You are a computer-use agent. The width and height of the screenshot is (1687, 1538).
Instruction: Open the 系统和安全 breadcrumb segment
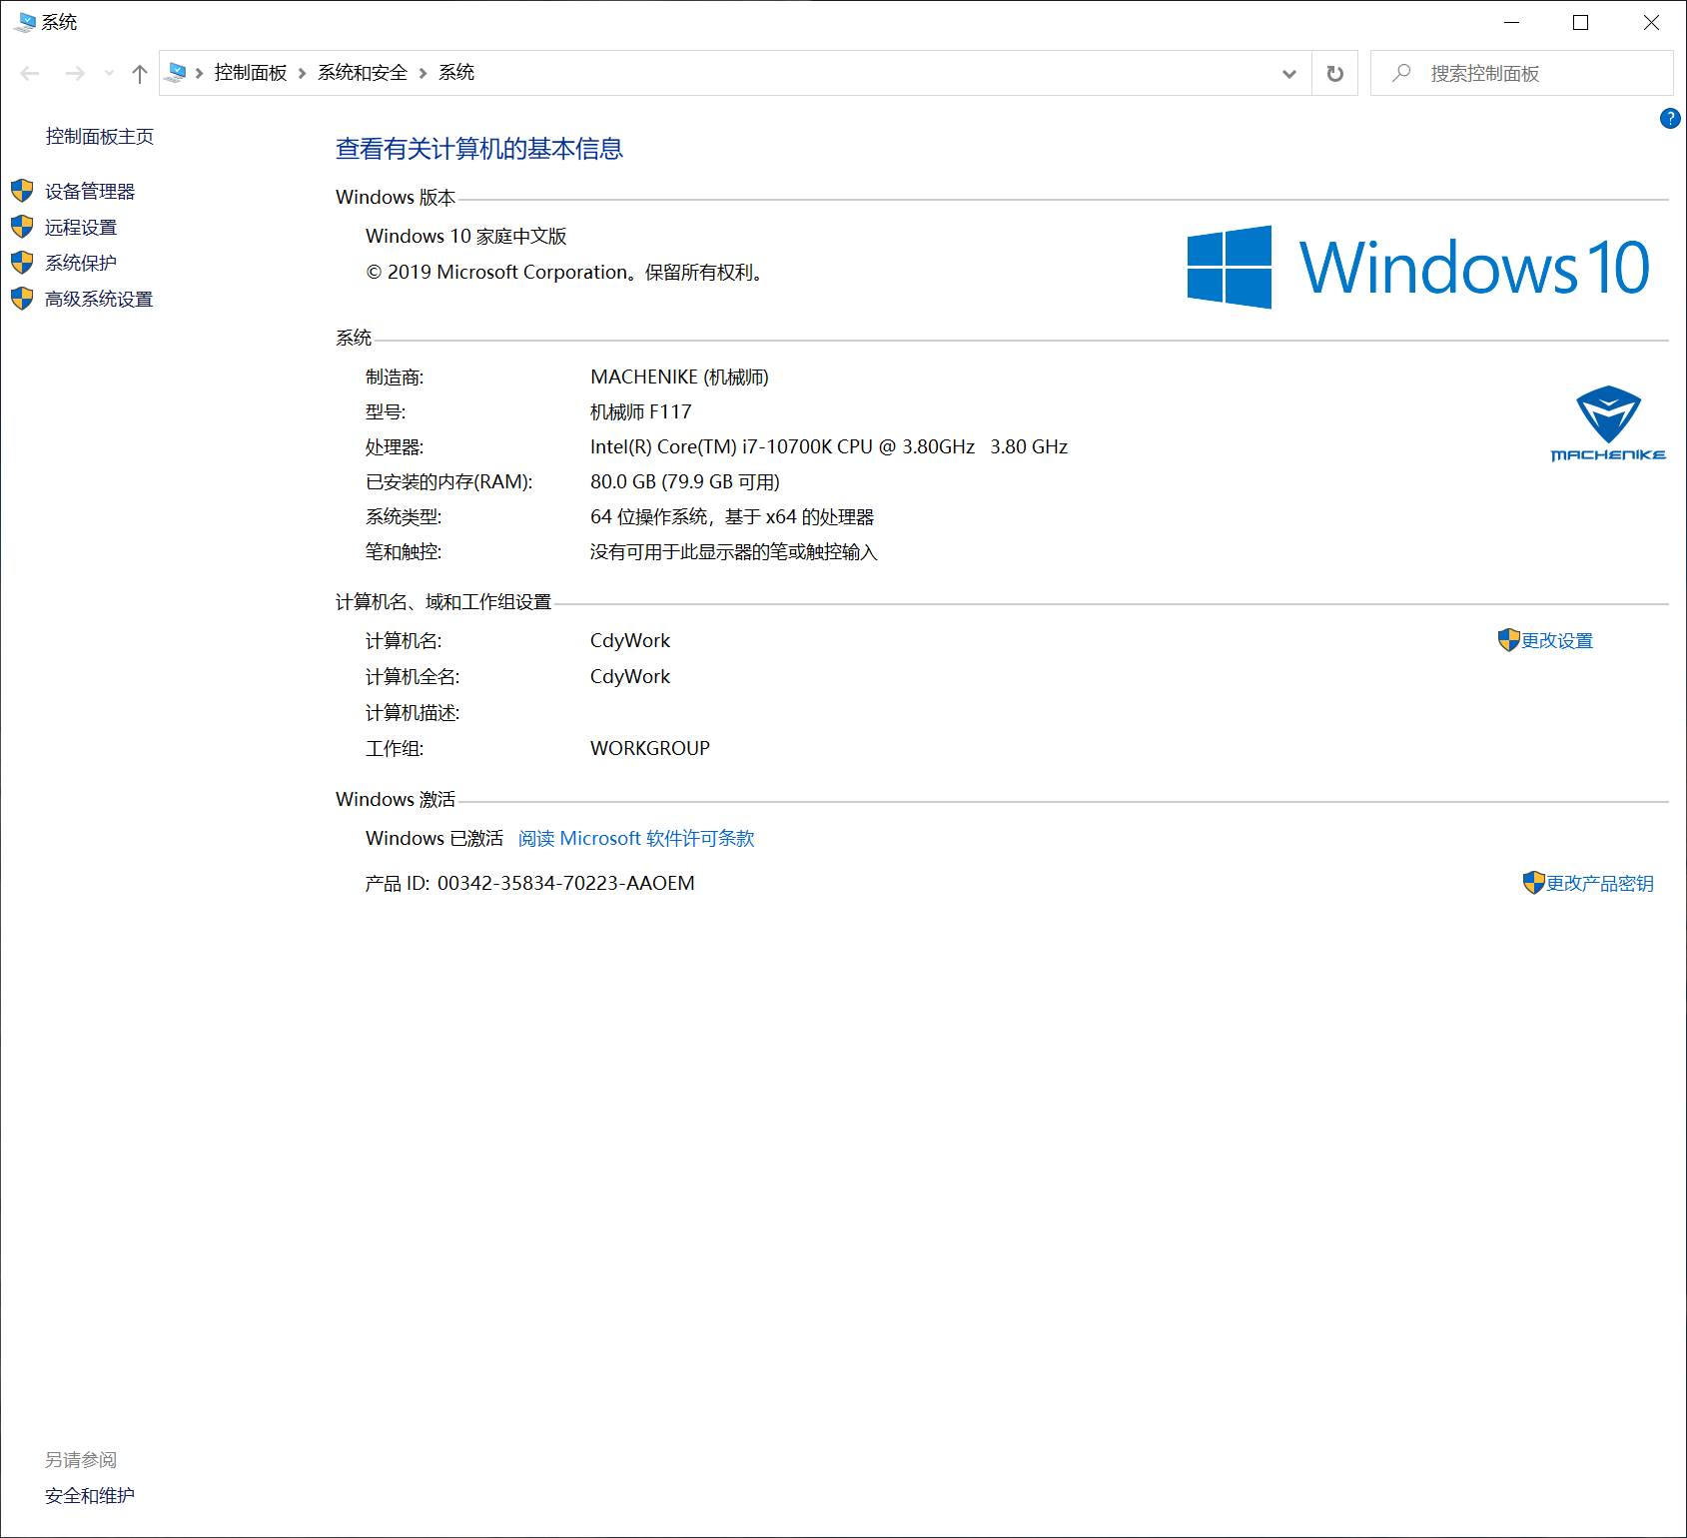(363, 73)
